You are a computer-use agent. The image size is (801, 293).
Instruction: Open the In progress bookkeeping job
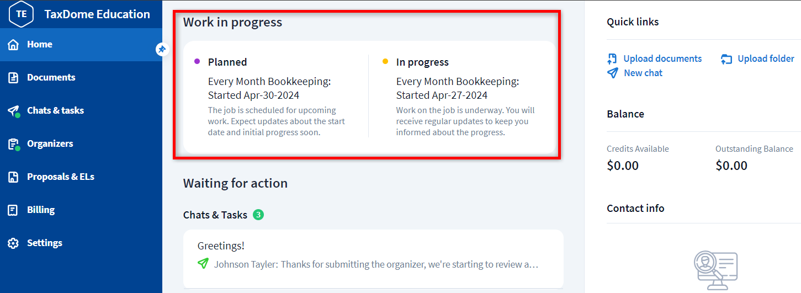[458, 88]
